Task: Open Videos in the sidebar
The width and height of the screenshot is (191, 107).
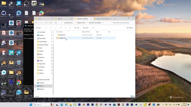Action: (x=41, y=61)
